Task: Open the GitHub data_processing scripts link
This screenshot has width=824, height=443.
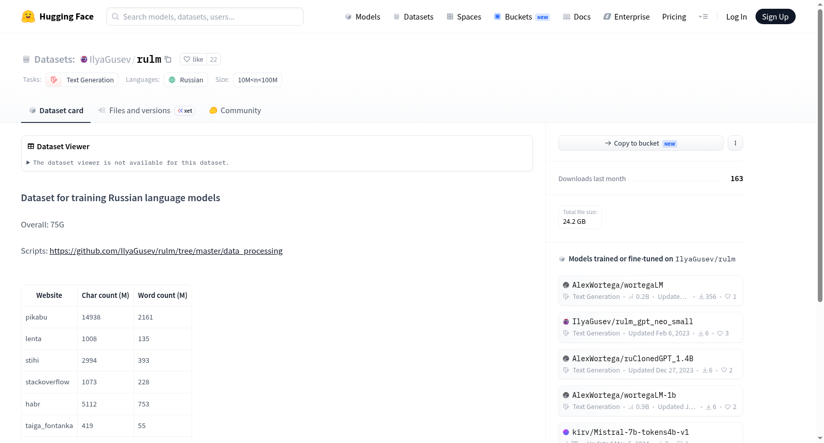Action: point(166,251)
